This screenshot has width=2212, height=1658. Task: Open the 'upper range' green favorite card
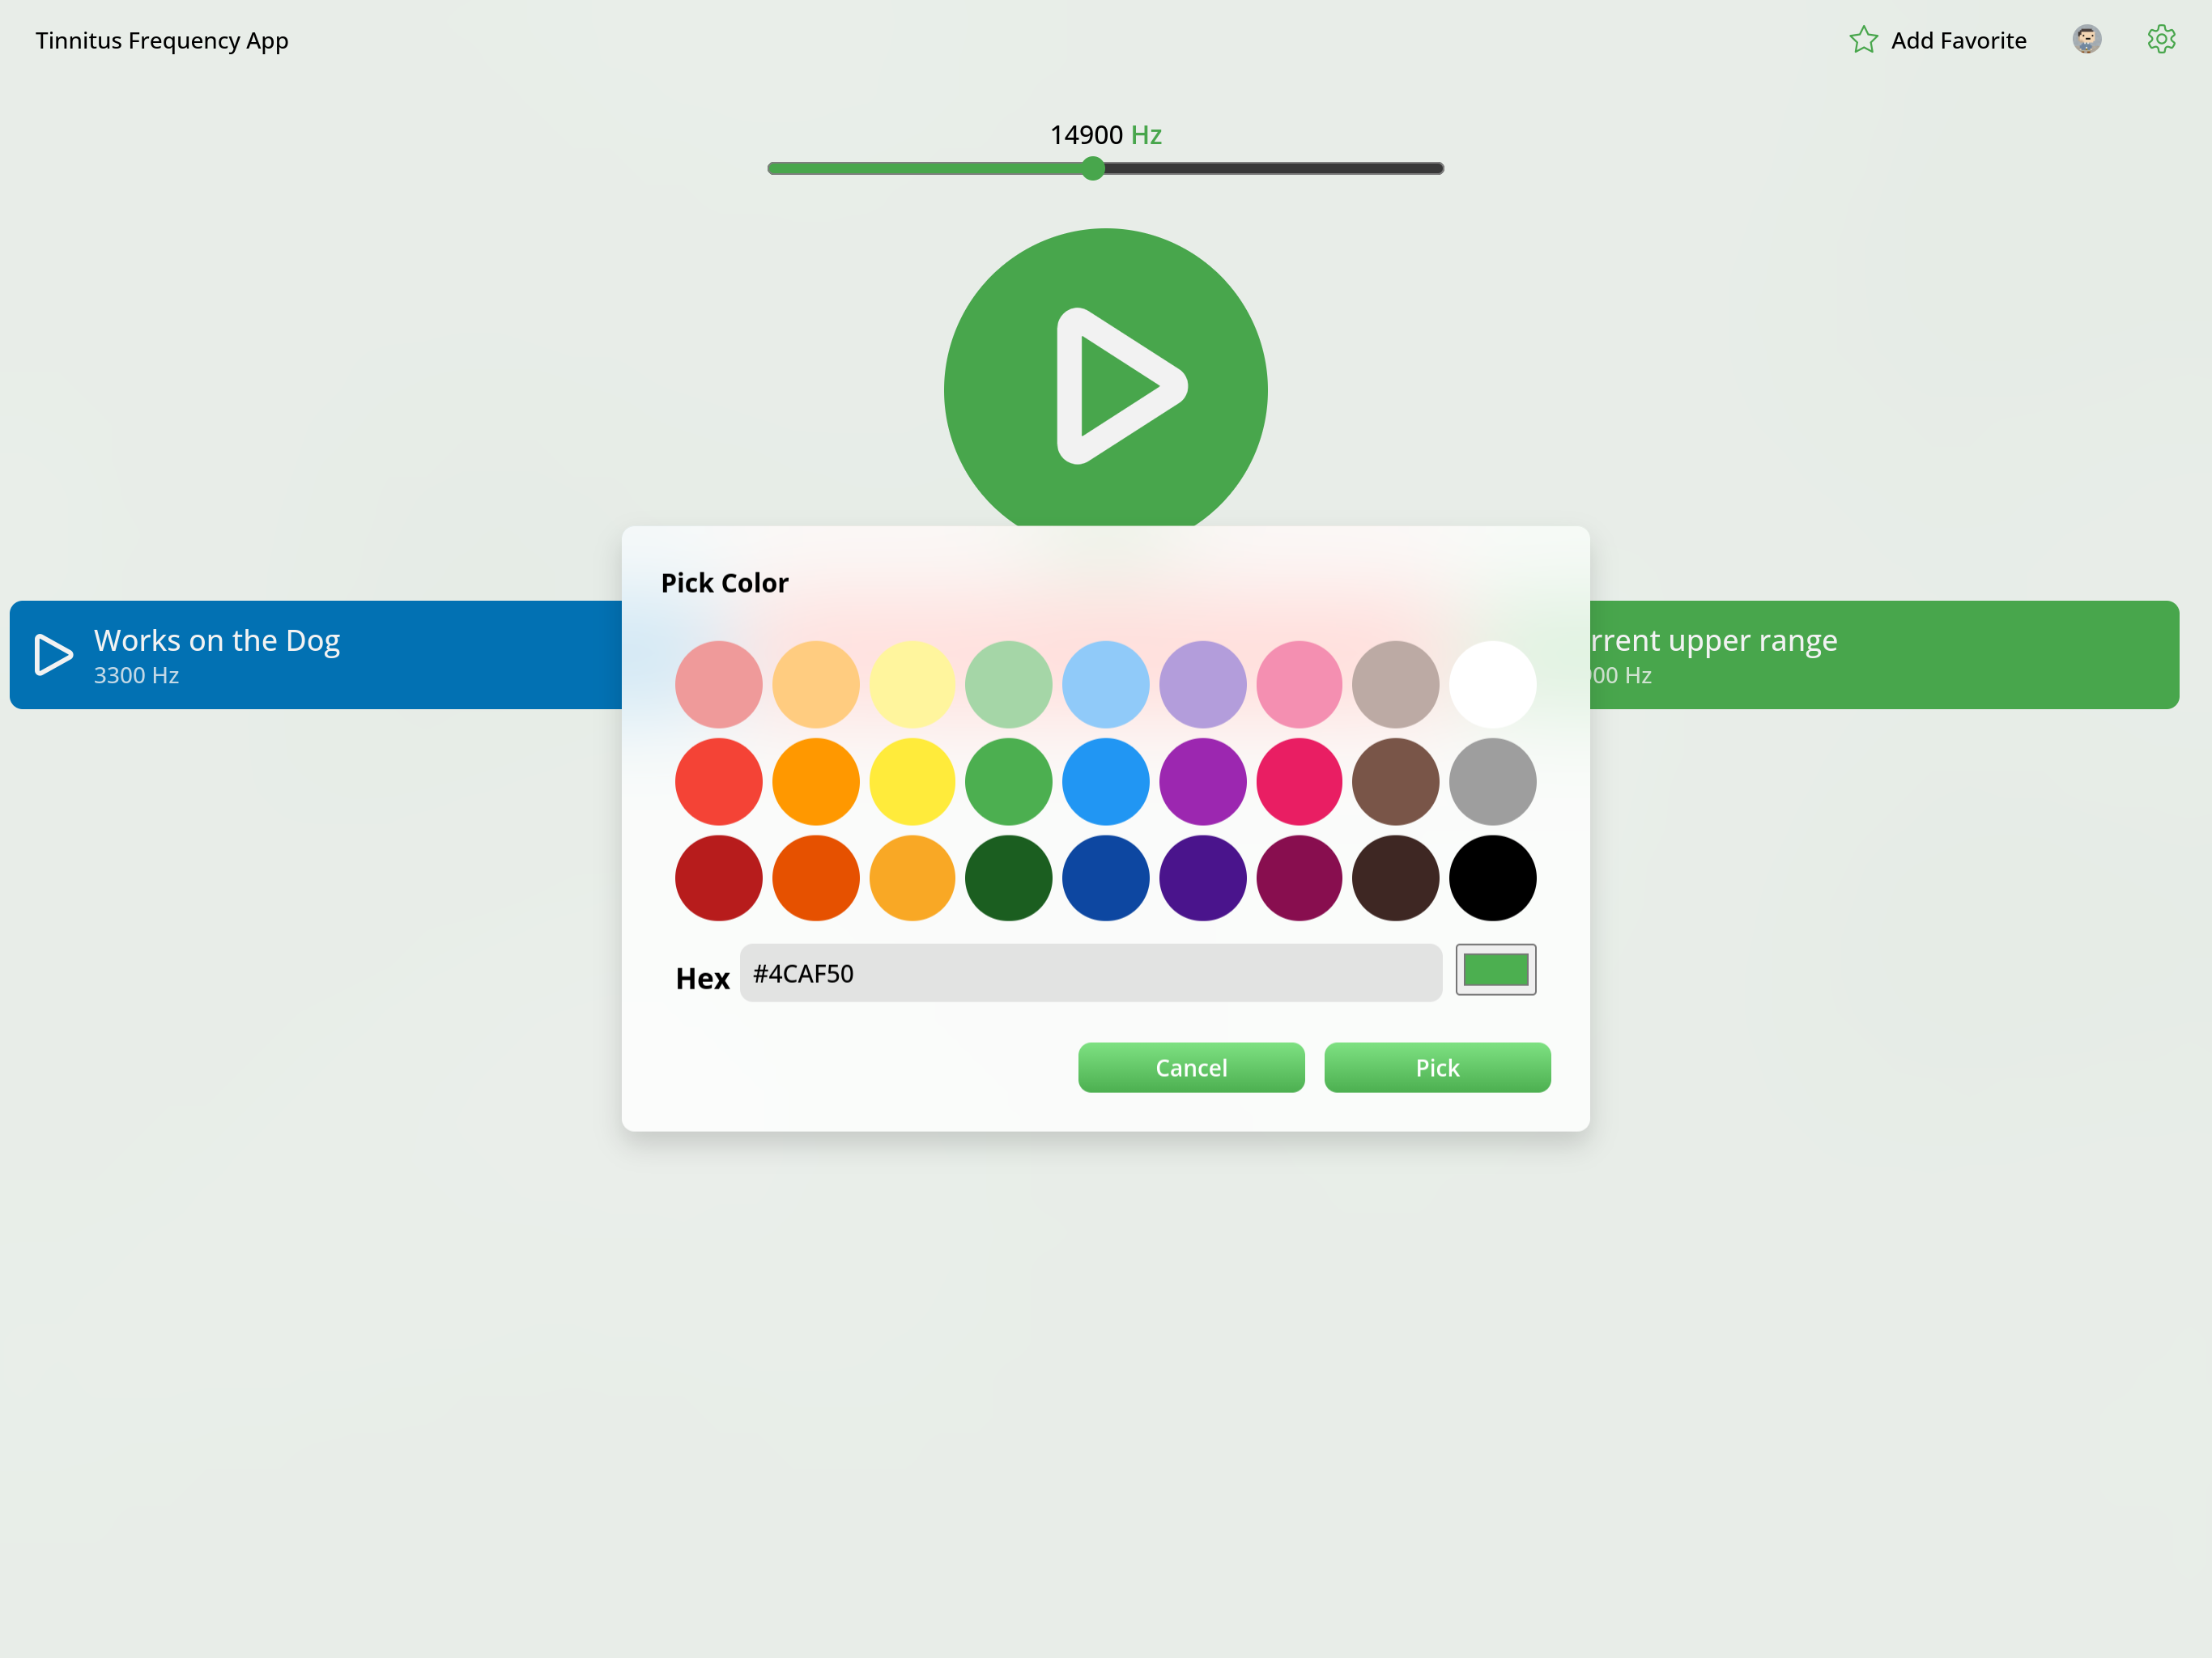(x=1884, y=655)
